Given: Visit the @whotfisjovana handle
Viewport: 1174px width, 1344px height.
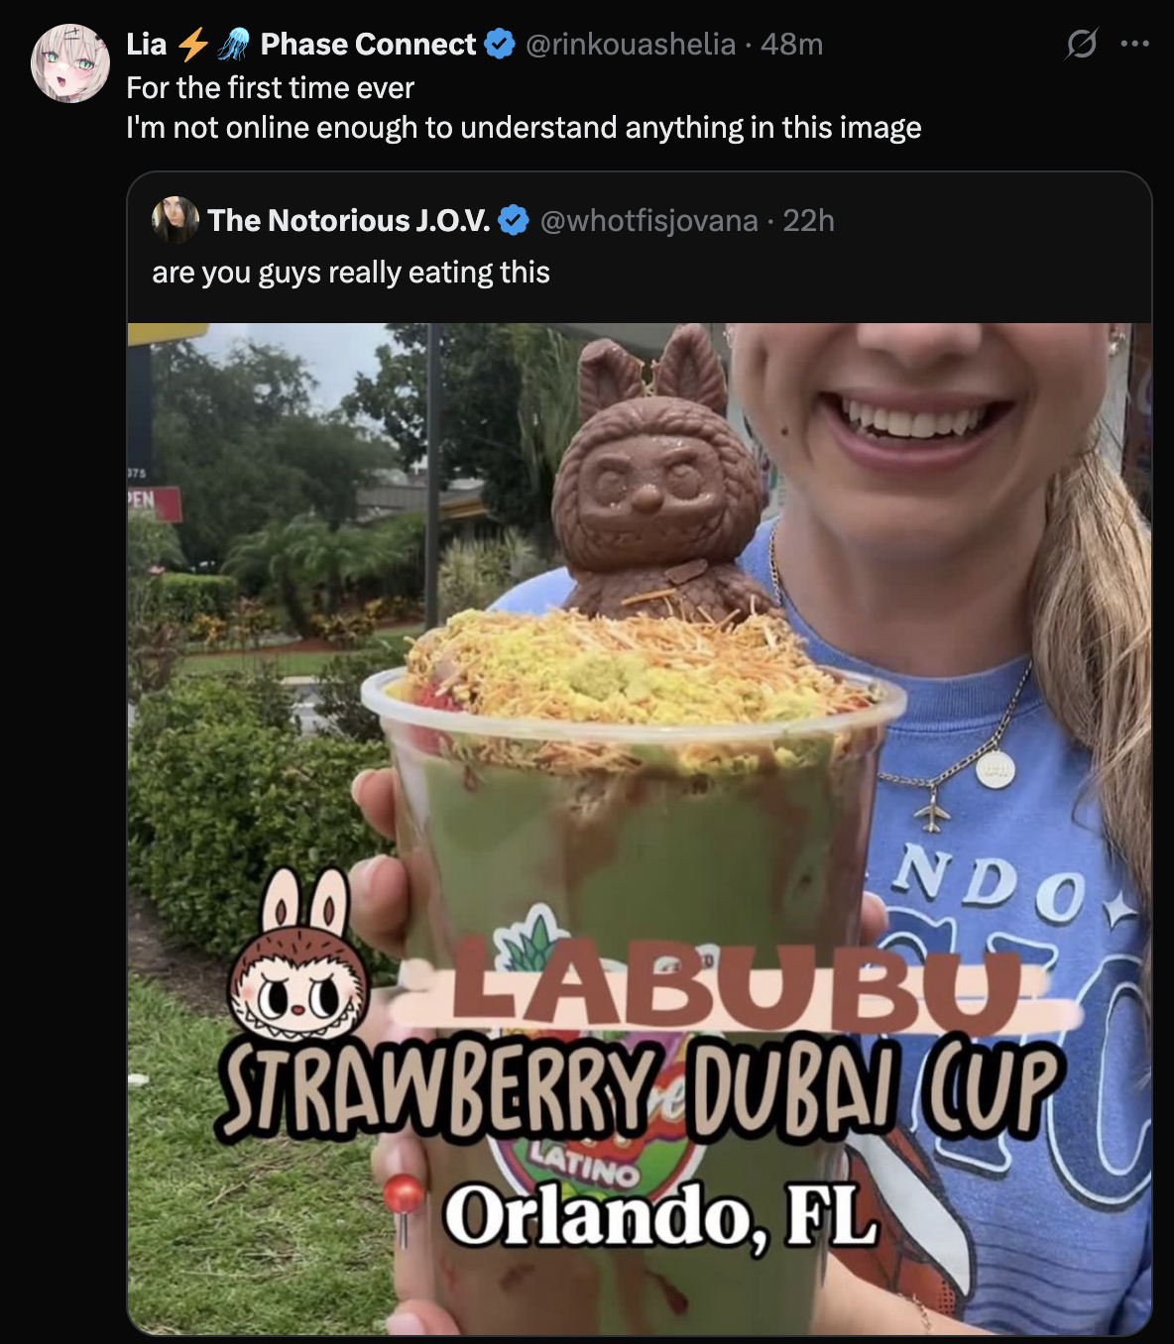Looking at the screenshot, I should (648, 220).
